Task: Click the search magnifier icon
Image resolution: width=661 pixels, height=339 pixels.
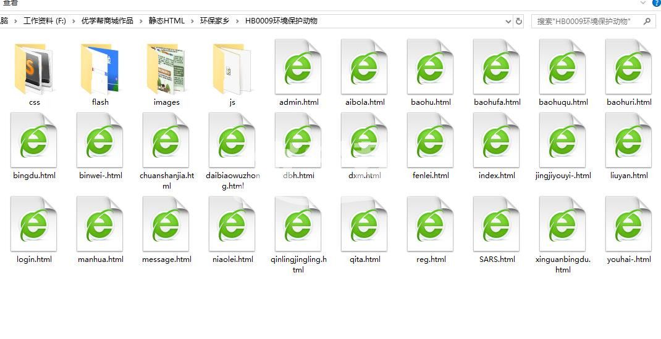Action: [x=647, y=21]
